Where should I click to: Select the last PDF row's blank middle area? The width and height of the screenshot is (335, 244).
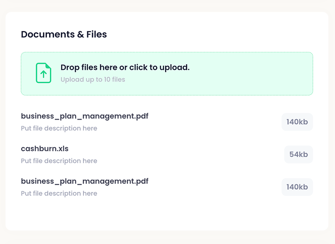[214, 187]
